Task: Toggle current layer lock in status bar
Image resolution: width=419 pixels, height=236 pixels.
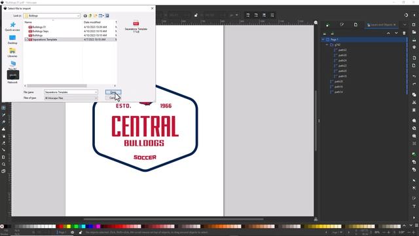Action: pyautogui.click(x=81, y=232)
